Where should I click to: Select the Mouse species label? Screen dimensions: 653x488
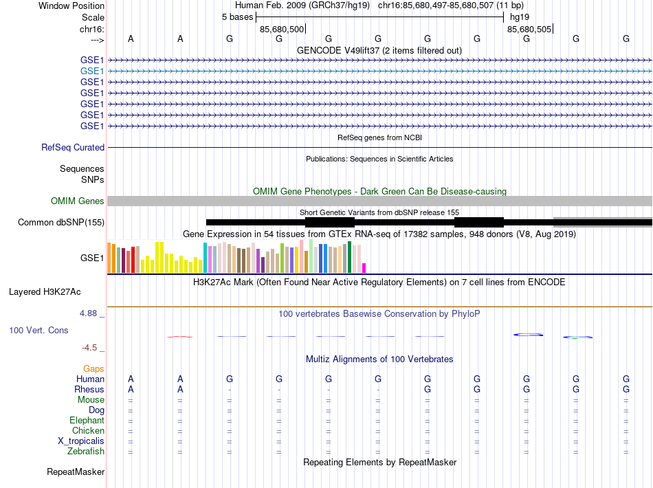tap(91, 400)
